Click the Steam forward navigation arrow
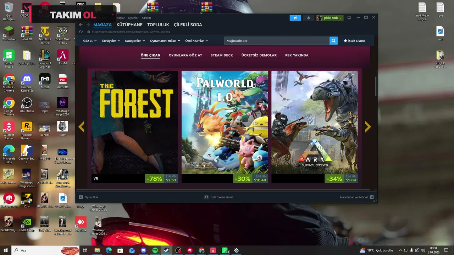 coord(88,25)
